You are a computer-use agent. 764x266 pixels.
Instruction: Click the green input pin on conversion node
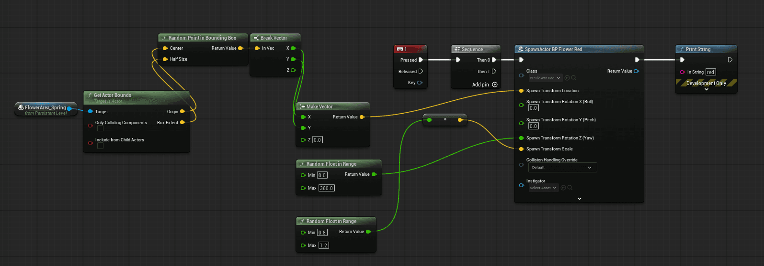pos(429,120)
